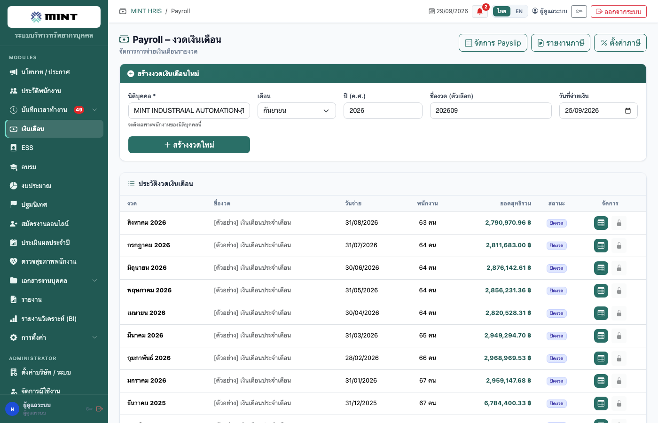Viewport: 658px width, 423px height.
Task: Open calendar picker in payment date field
Action: pyautogui.click(x=628, y=111)
